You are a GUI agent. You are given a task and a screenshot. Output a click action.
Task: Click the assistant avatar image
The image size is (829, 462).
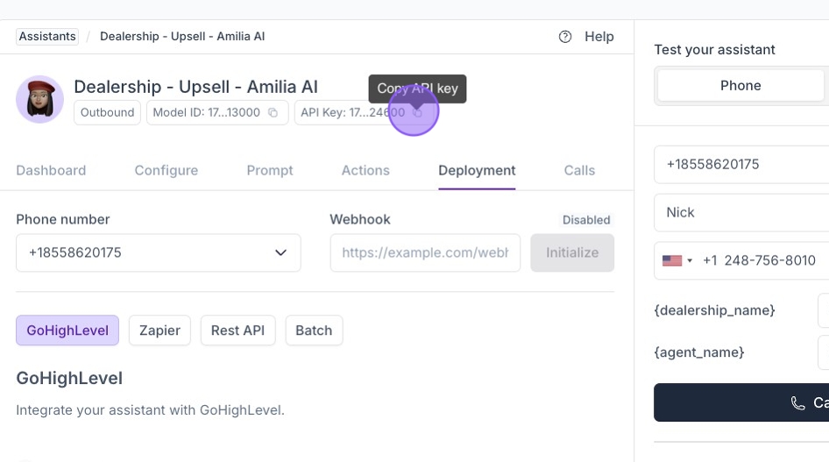pyautogui.click(x=39, y=99)
